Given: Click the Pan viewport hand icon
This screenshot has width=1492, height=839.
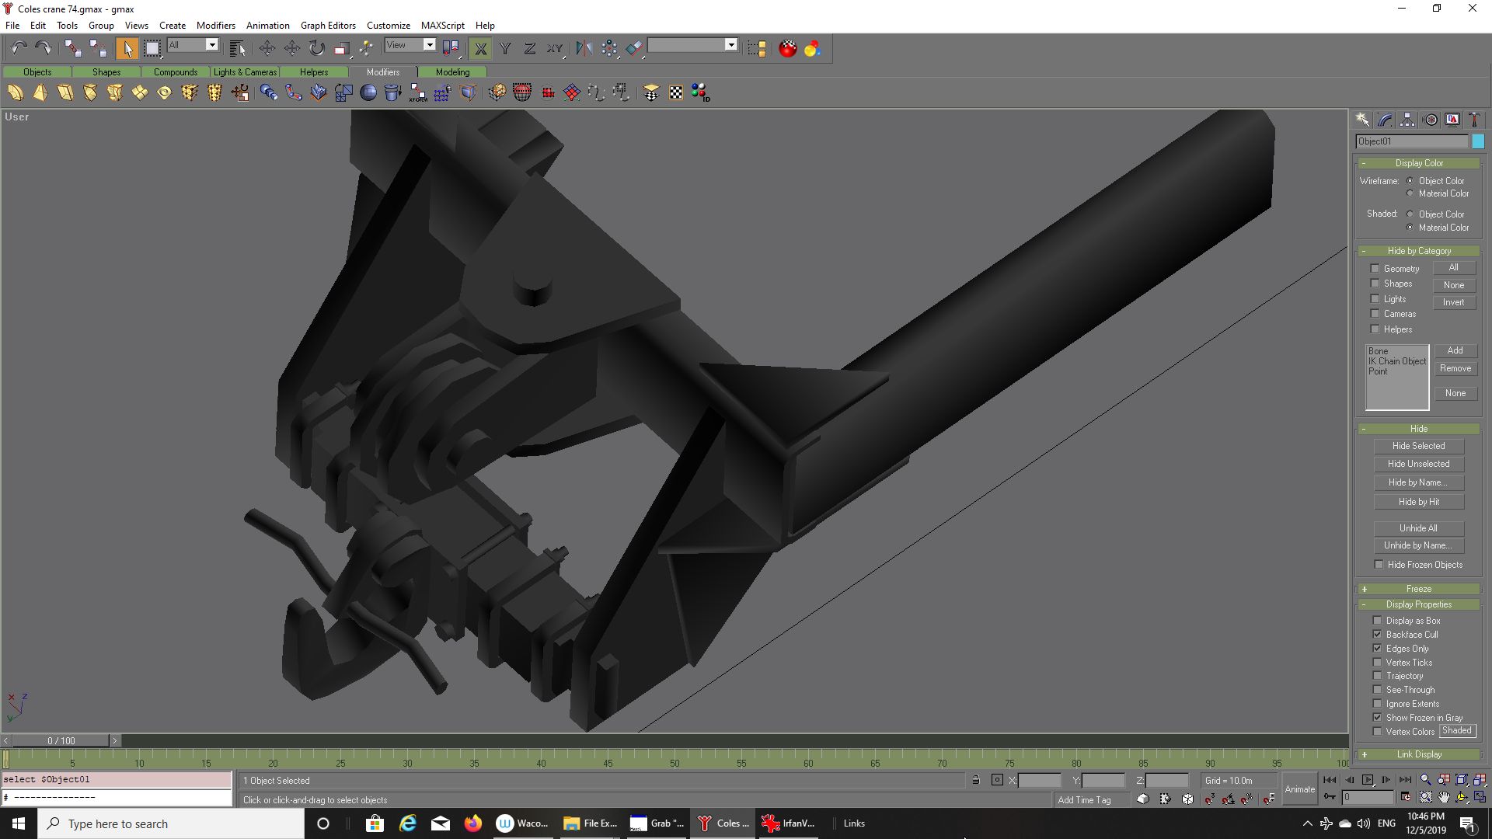Looking at the screenshot, I should click(1444, 797).
